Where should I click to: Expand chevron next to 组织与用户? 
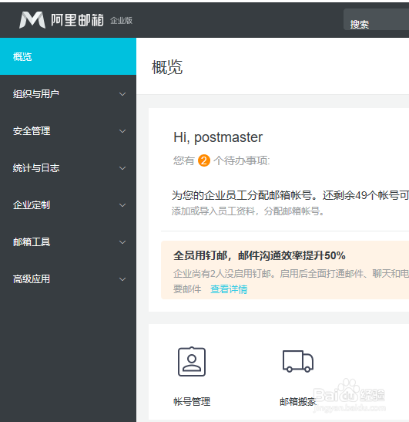click(122, 94)
